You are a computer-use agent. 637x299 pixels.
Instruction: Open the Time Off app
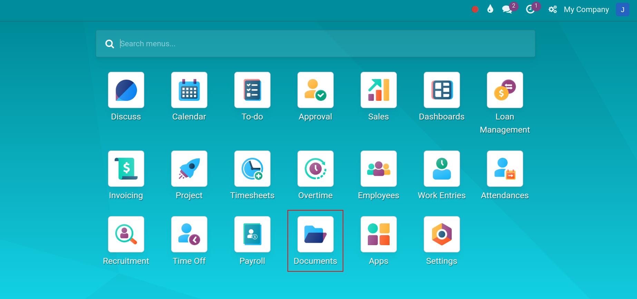(x=189, y=234)
